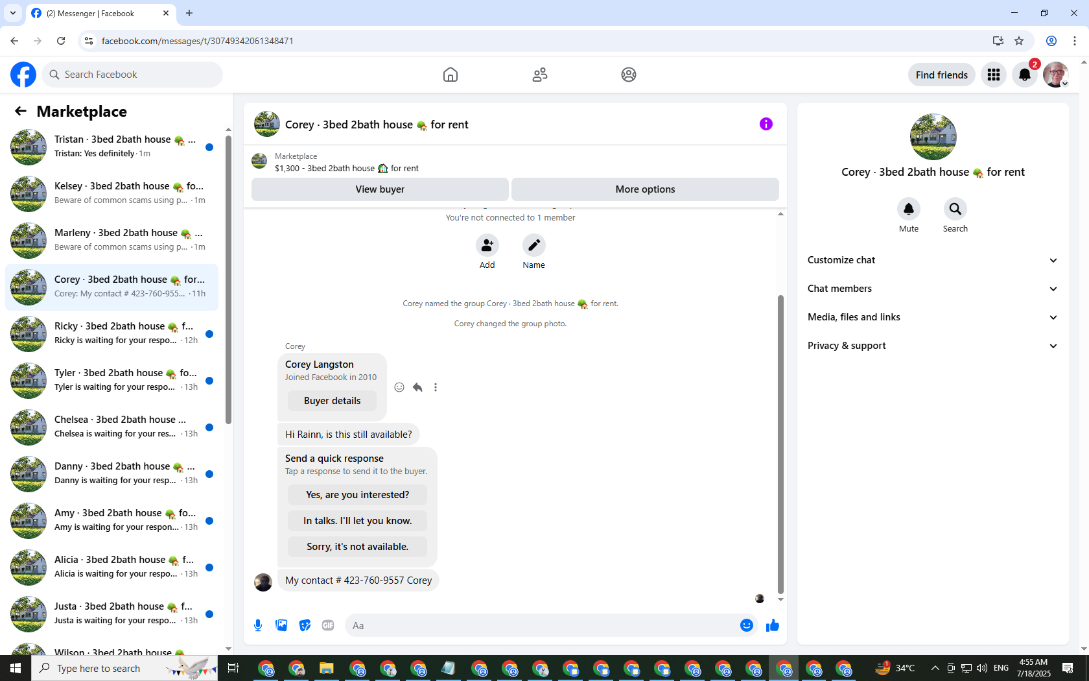Search in conversation using magnifier icon
This screenshot has width=1089, height=681.
(x=955, y=209)
